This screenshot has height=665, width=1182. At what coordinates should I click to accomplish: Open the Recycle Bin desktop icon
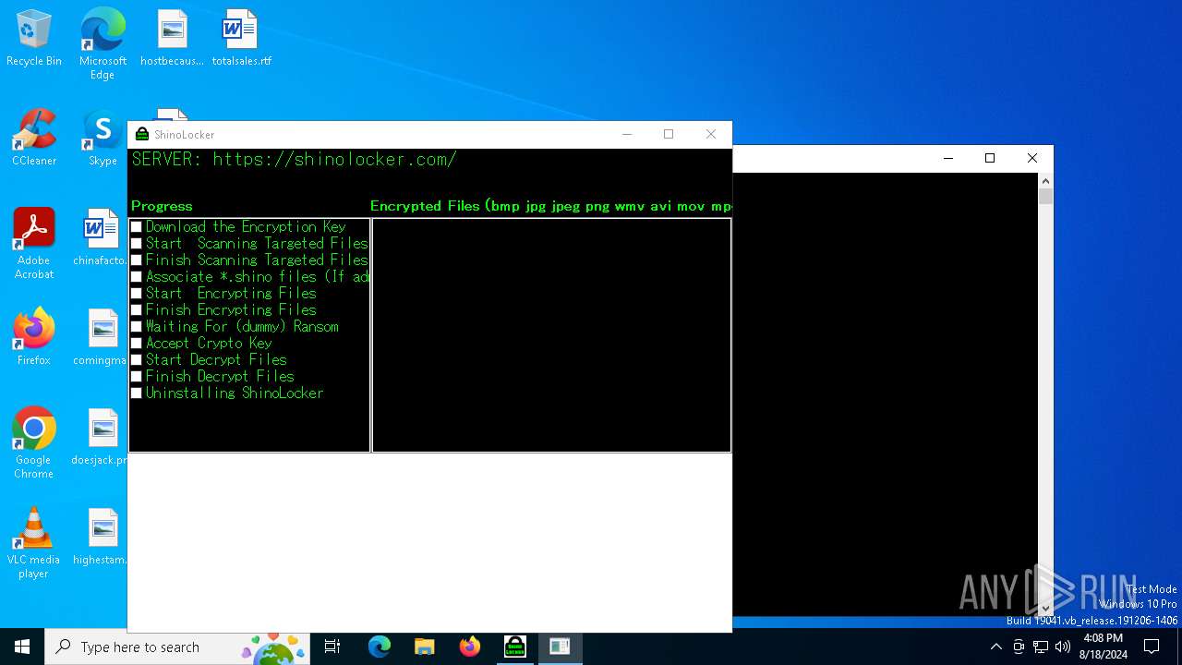34,39
